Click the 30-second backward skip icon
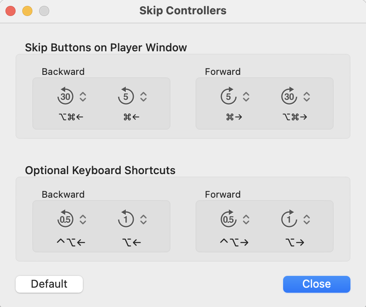The image size is (366, 307). 65,95
